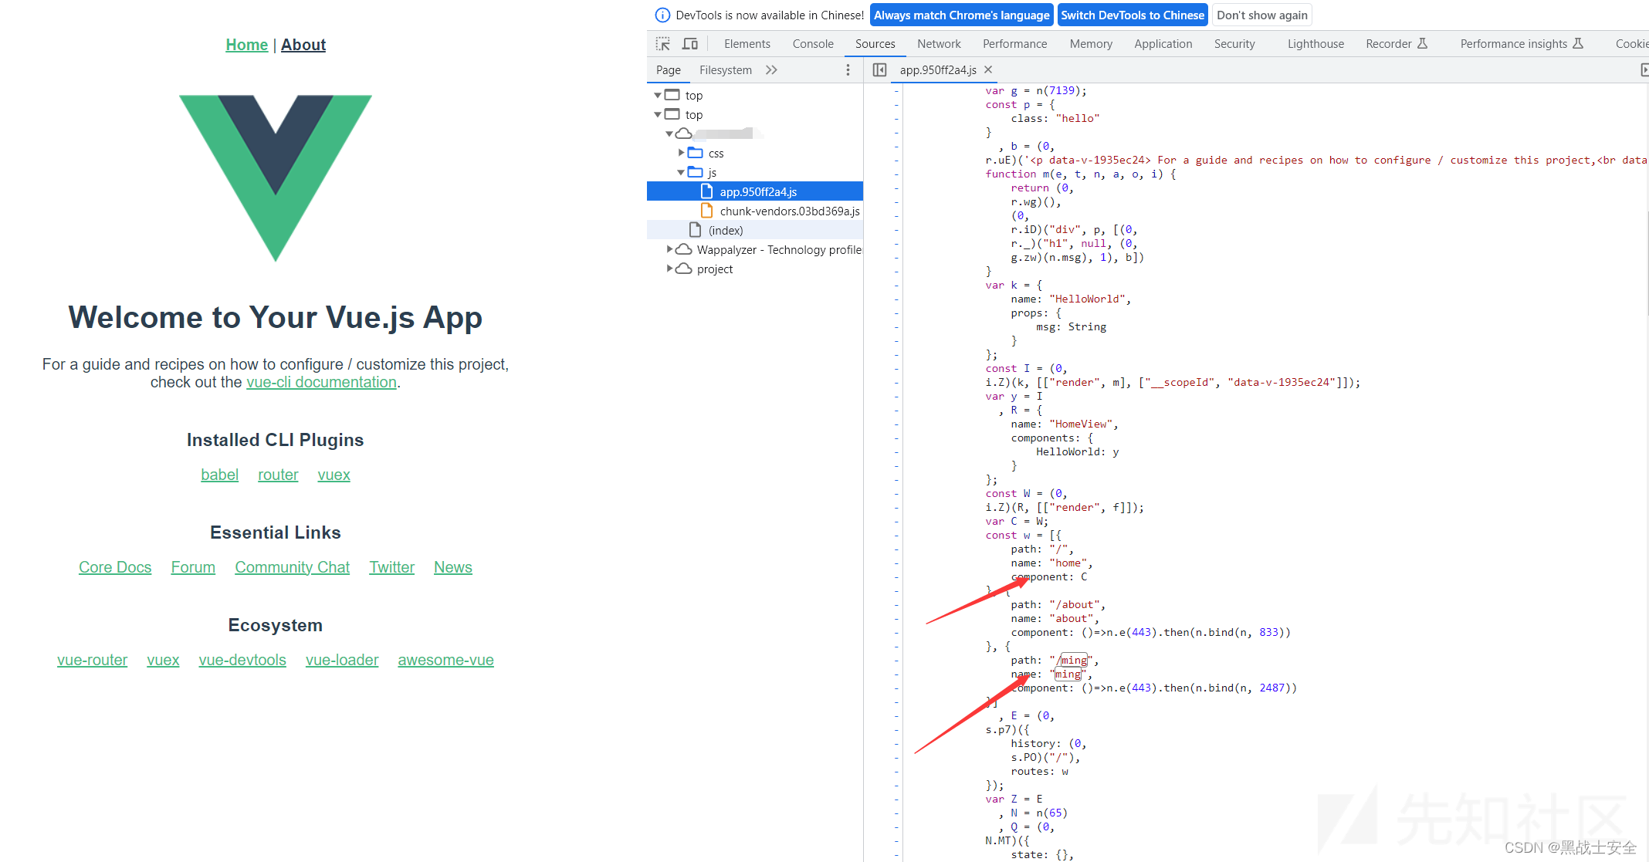Click Switch DevTools to Chinese button
This screenshot has height=862, width=1649.
coord(1131,14)
